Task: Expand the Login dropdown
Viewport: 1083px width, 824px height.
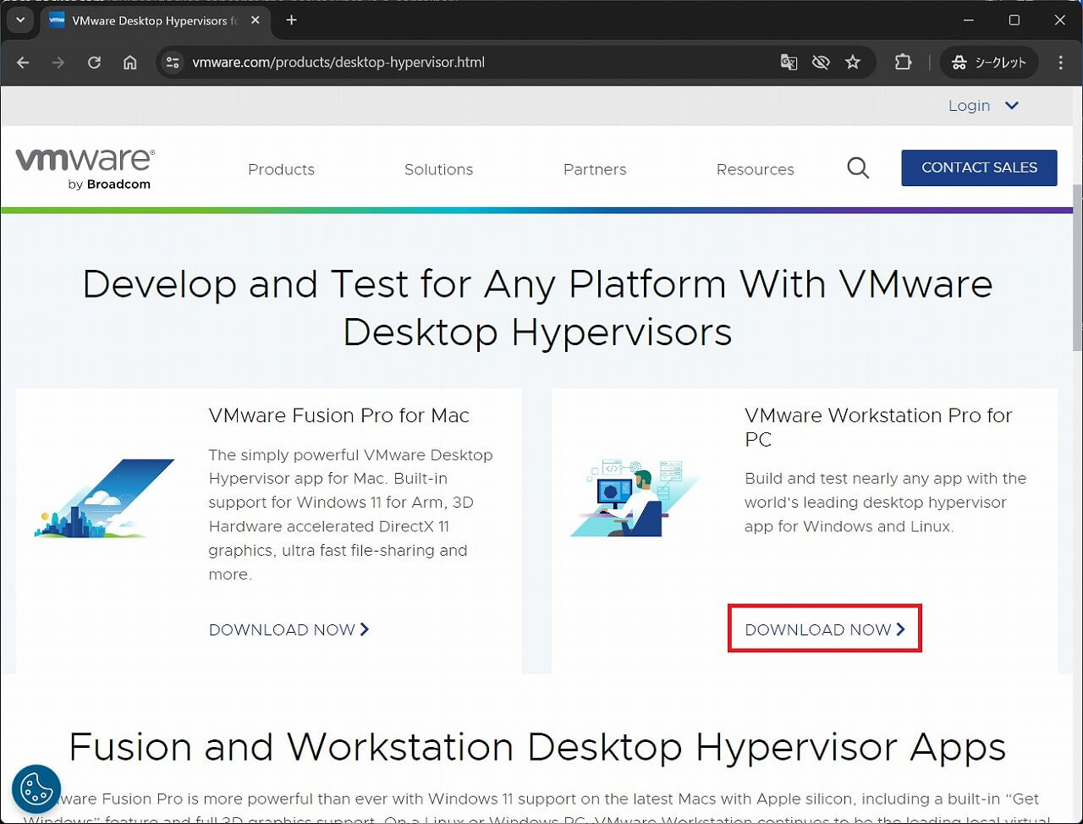Action: pos(983,106)
